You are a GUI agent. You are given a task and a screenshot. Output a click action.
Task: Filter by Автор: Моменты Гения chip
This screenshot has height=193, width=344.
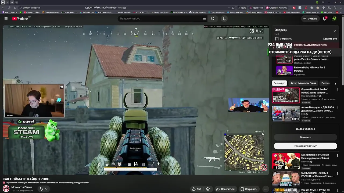(303, 83)
